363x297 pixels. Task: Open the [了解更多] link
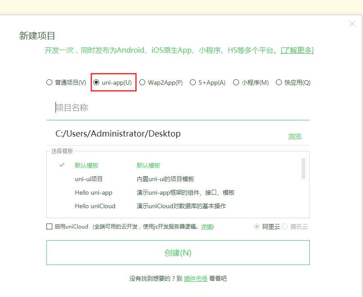[297, 50]
